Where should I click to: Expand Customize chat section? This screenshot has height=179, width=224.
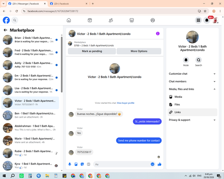192,74
